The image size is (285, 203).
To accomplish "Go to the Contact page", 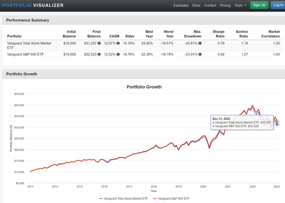I will pos(210,5).
